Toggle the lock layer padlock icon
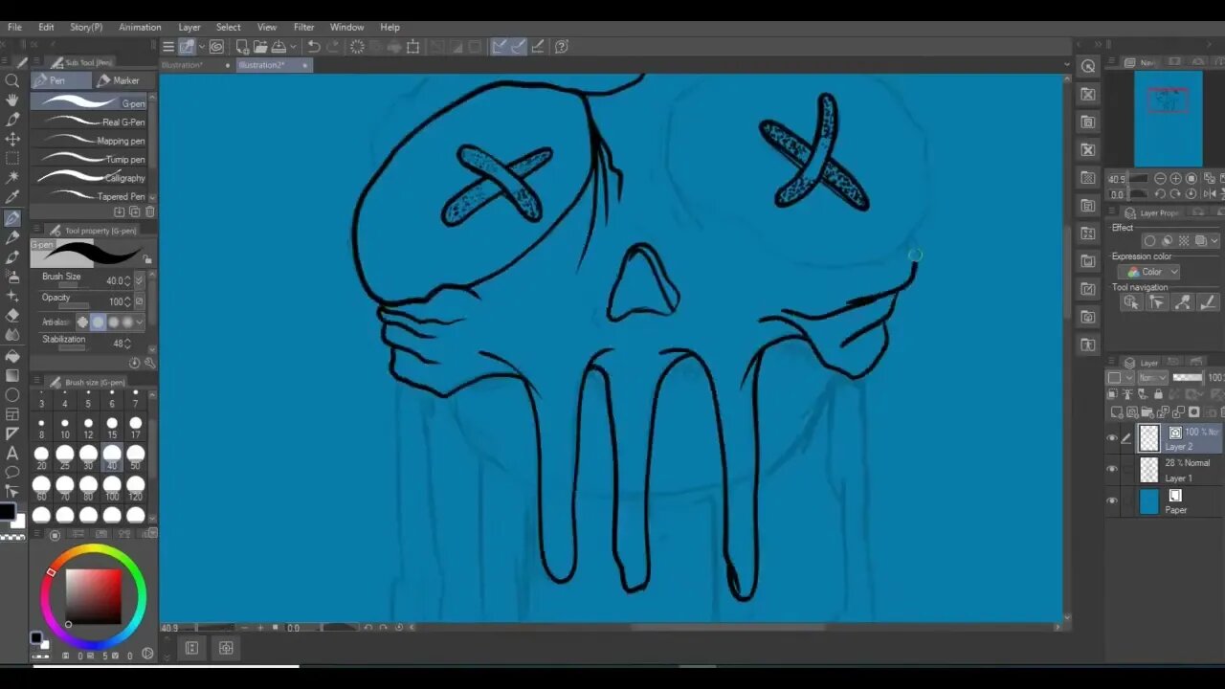 [x=1159, y=394]
